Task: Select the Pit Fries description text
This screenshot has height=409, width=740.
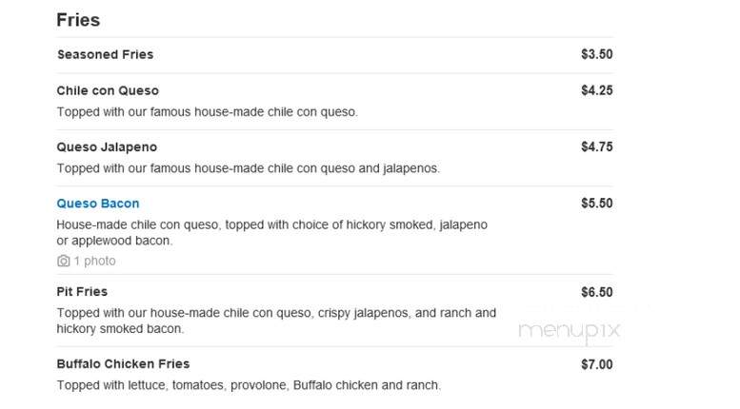Action: tap(276, 321)
